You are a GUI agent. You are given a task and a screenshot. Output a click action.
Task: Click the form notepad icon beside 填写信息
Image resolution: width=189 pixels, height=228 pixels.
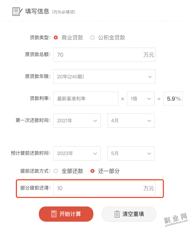[18, 11]
